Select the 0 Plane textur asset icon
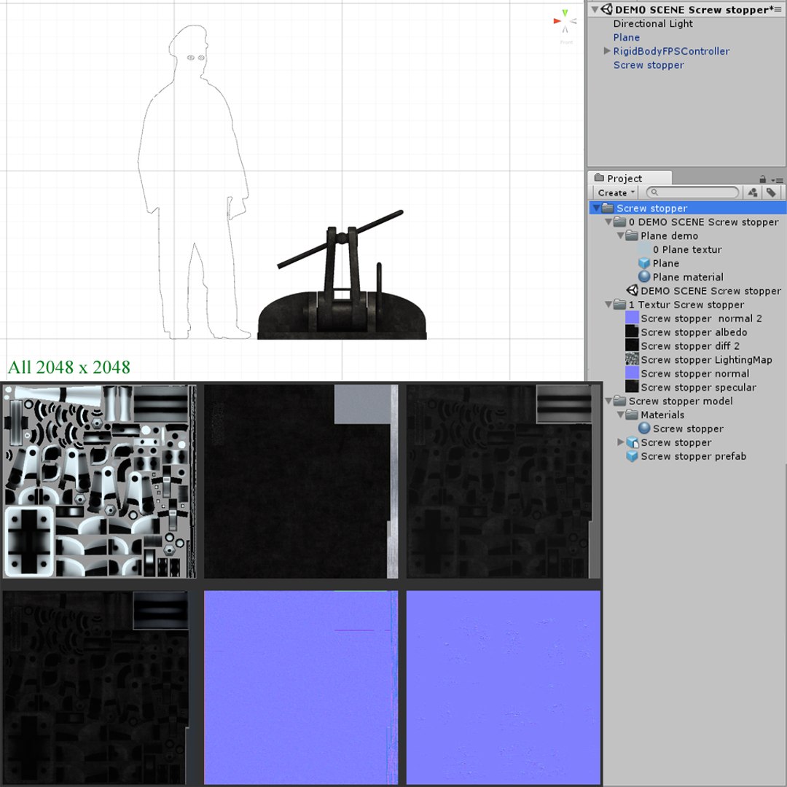787x787 pixels. 644,249
